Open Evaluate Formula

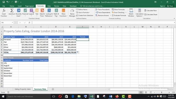[x=119, y=15]
